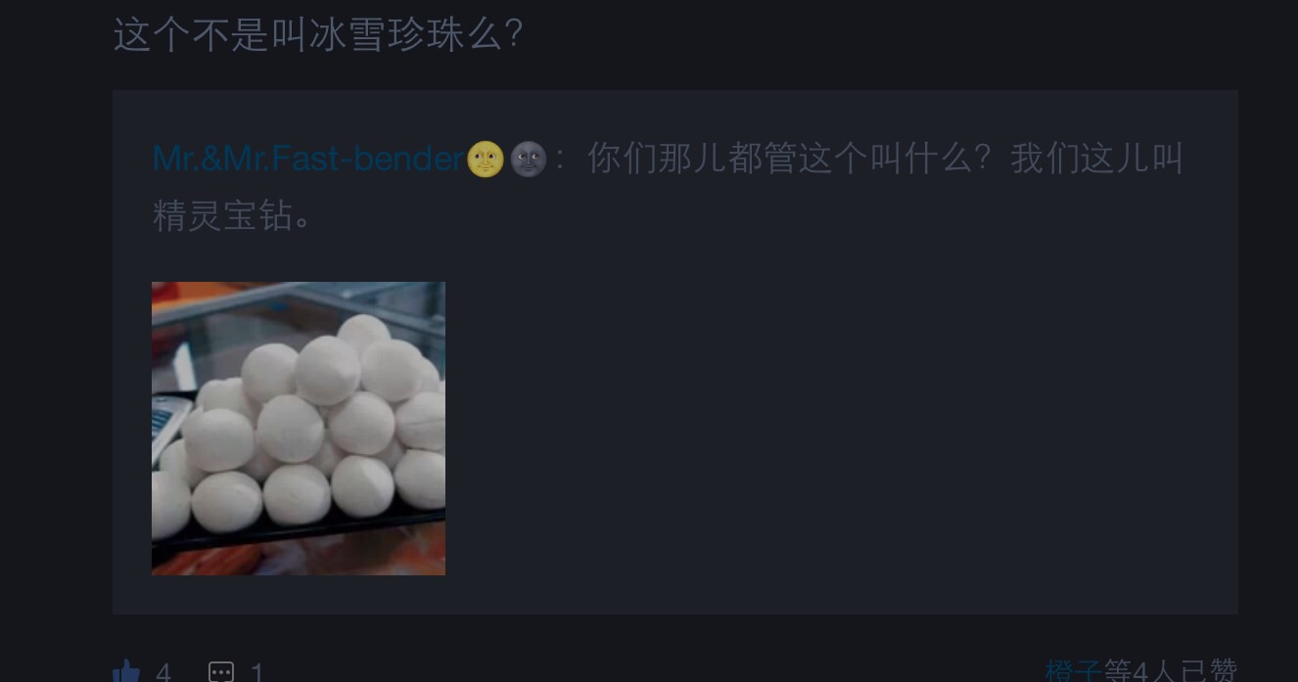
Task: Like the post with the thumbs-up icon
Action: (x=126, y=671)
